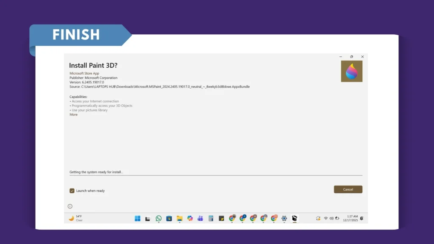Click the App Installer taskbar icon
This screenshot has width=434, height=244.
295,218
